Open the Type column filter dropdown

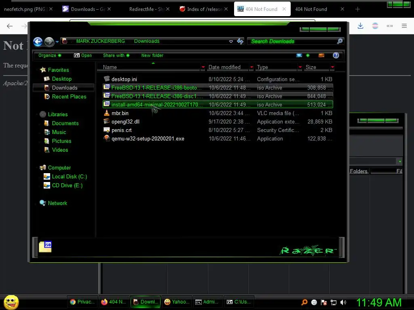(300, 67)
